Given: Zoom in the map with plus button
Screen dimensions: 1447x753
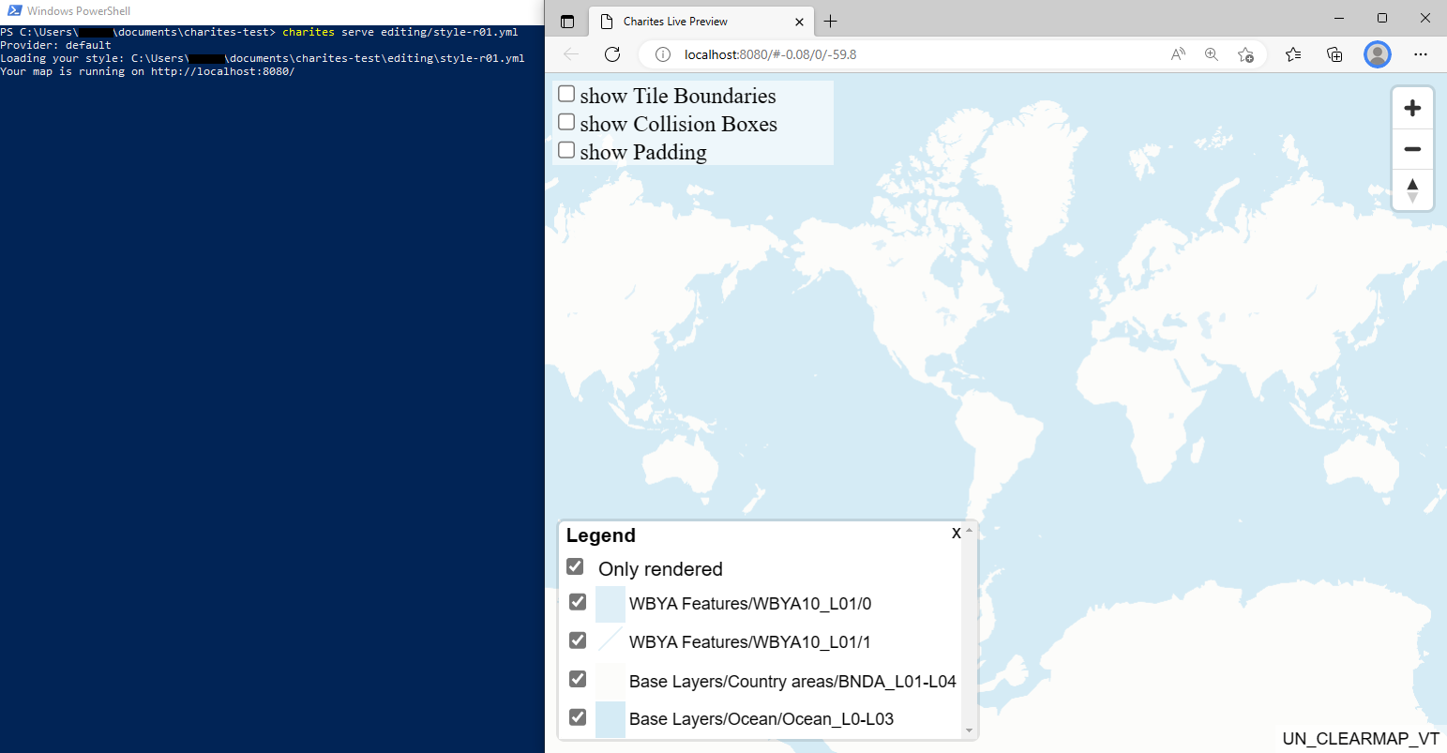Looking at the screenshot, I should coord(1412,109).
